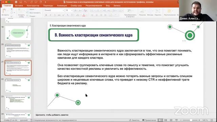The width and height of the screenshot is (217, 122).
Task: Select slide 20 thumbnail
Action: click(18, 50)
